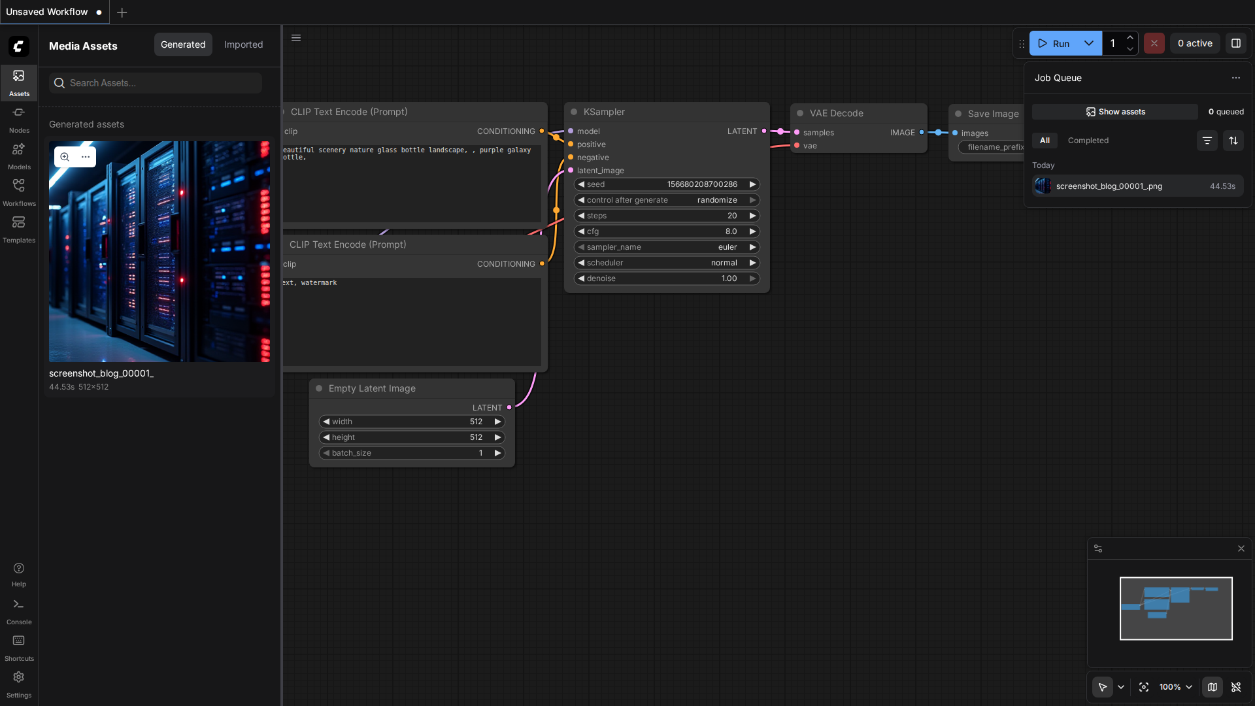The height and width of the screenshot is (706, 1255).
Task: Click fit view icon in canvas toolbar
Action: (1144, 687)
